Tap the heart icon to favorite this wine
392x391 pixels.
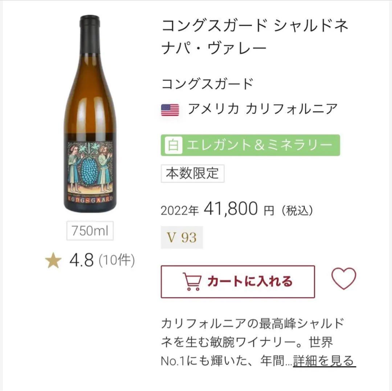(343, 281)
